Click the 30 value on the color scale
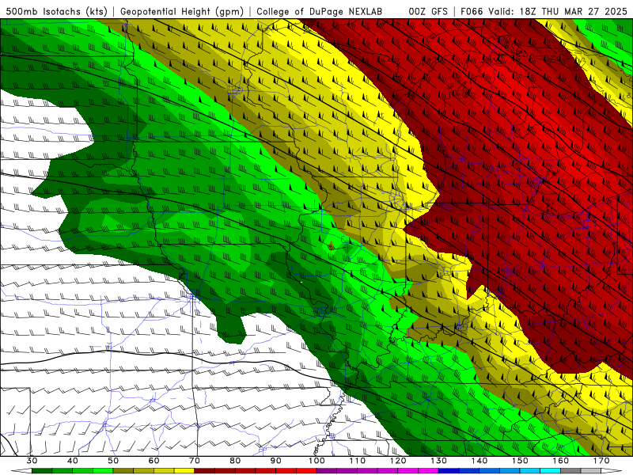 (x=32, y=461)
